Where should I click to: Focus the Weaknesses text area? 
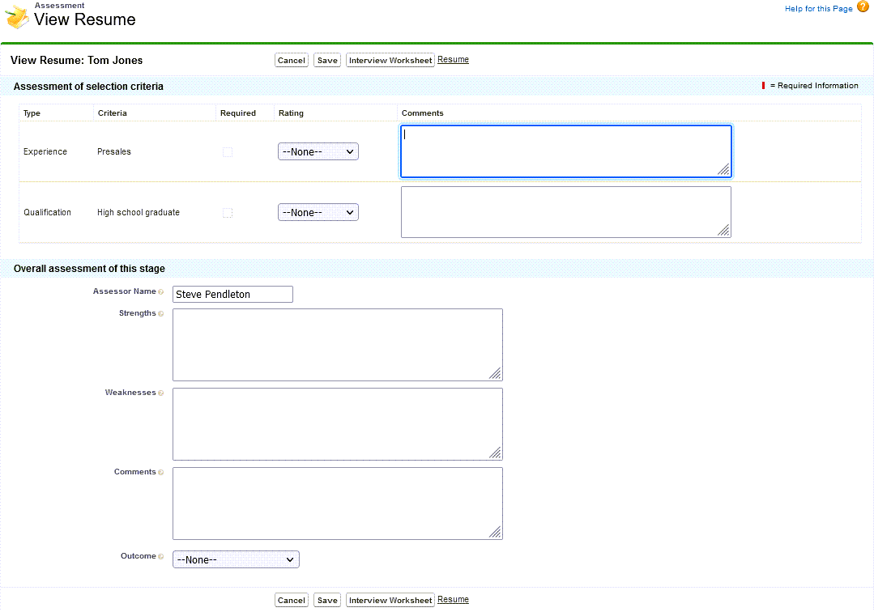click(x=337, y=424)
